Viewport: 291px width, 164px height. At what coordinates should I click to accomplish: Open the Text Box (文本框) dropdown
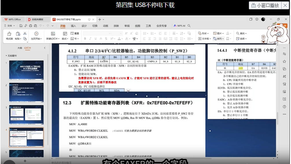click(x=205, y=39)
